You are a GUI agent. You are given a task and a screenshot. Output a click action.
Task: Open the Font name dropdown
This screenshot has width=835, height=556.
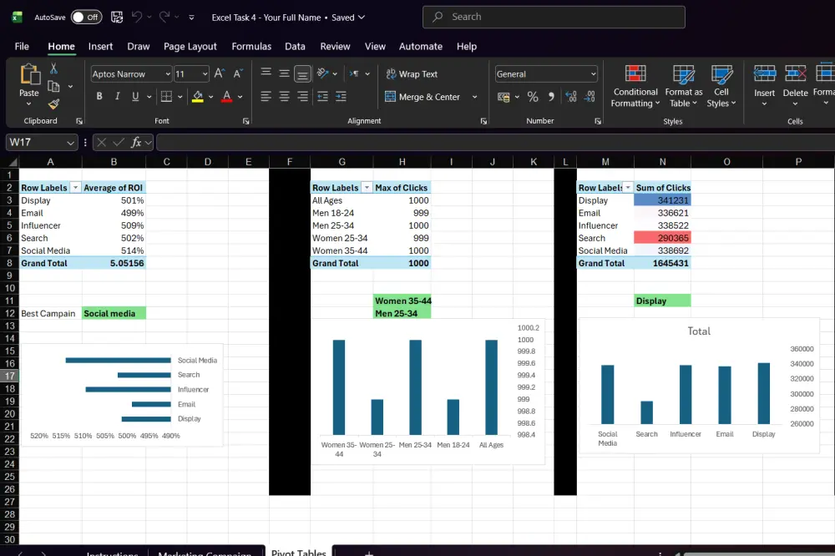168,74
